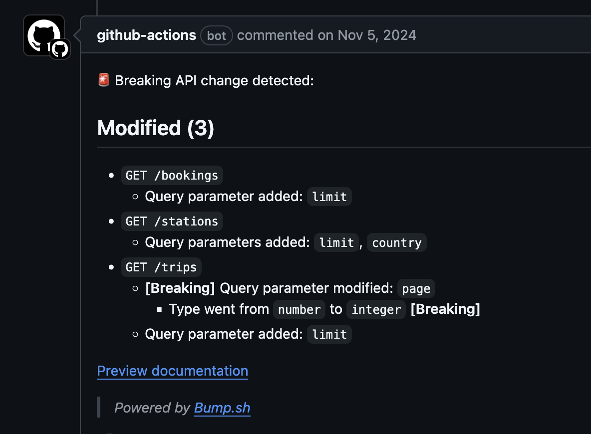Click the bot label badge
591x434 pixels.
coord(217,36)
